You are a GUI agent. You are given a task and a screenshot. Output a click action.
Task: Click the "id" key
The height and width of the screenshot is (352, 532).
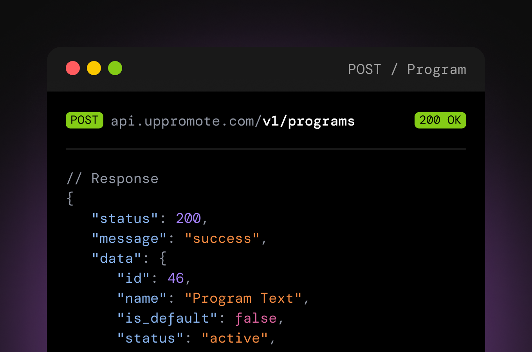tap(133, 278)
